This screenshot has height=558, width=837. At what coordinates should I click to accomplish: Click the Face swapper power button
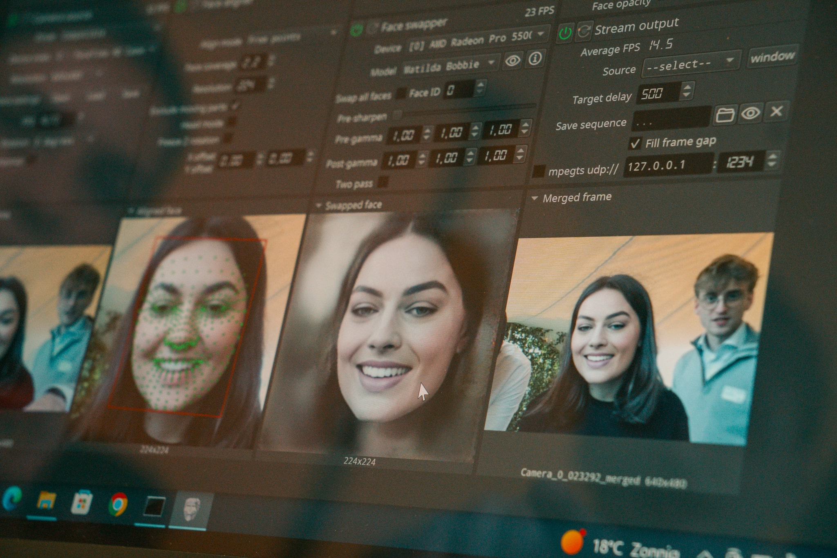[356, 30]
